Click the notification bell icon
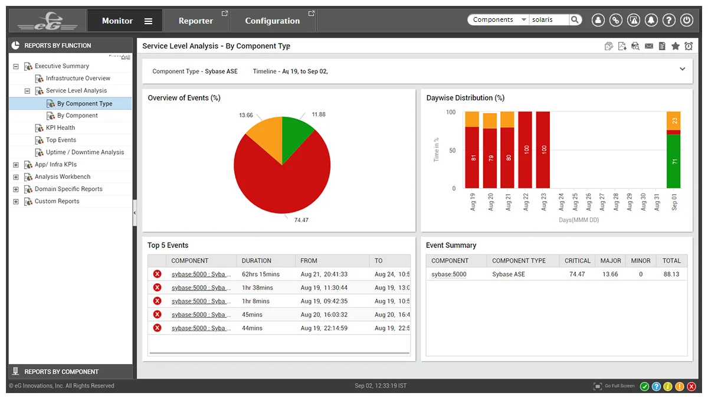Viewport: 708px width, 399px height. [x=651, y=20]
